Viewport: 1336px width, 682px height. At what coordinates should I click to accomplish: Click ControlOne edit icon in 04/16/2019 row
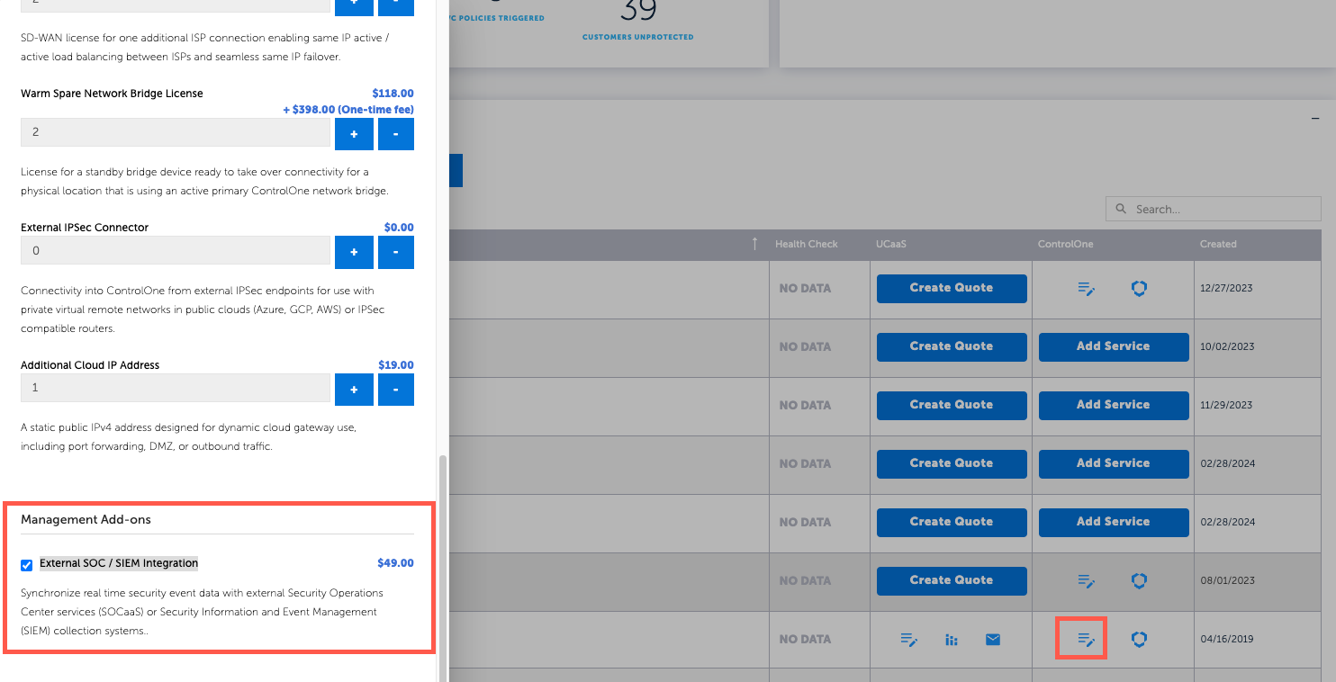coord(1086,640)
